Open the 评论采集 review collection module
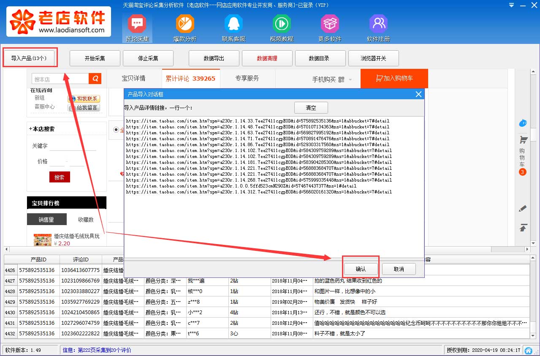 pos(137,28)
